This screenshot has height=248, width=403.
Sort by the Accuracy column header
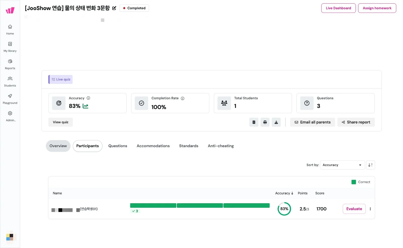284,193
